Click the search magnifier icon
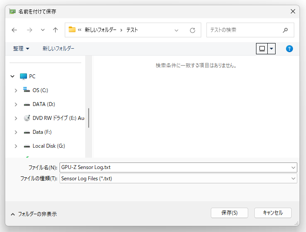This screenshot has width=306, height=232. click(x=285, y=30)
